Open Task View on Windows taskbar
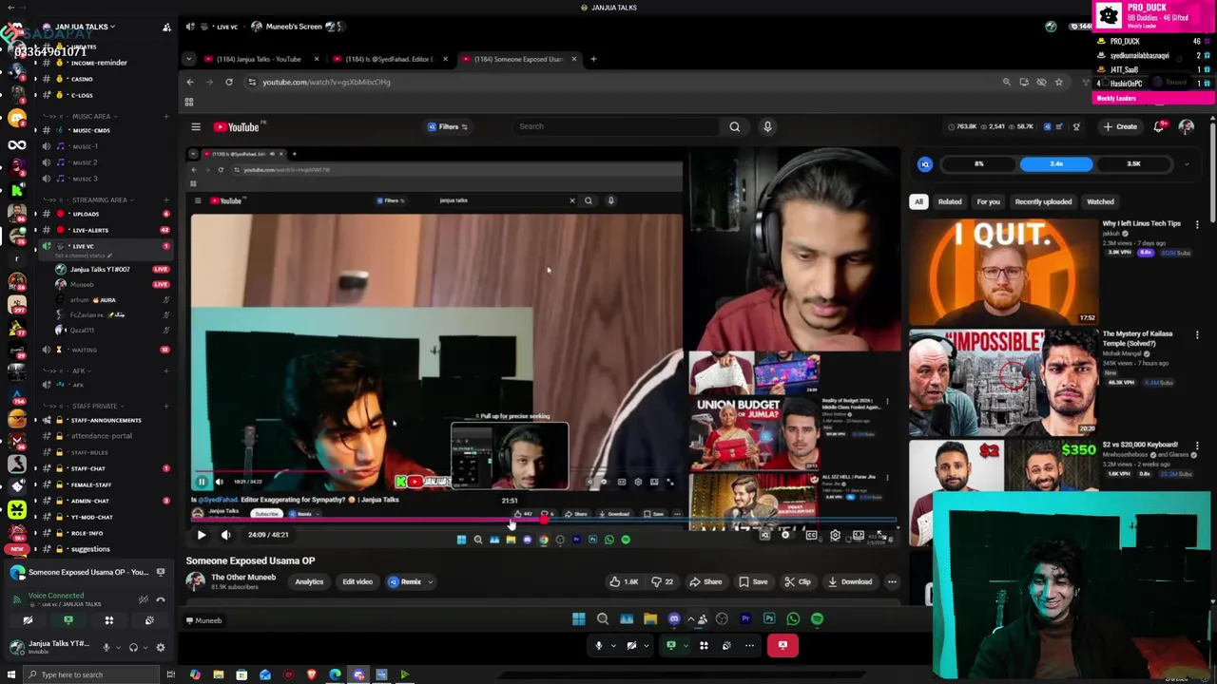1217x684 pixels. tap(170, 674)
